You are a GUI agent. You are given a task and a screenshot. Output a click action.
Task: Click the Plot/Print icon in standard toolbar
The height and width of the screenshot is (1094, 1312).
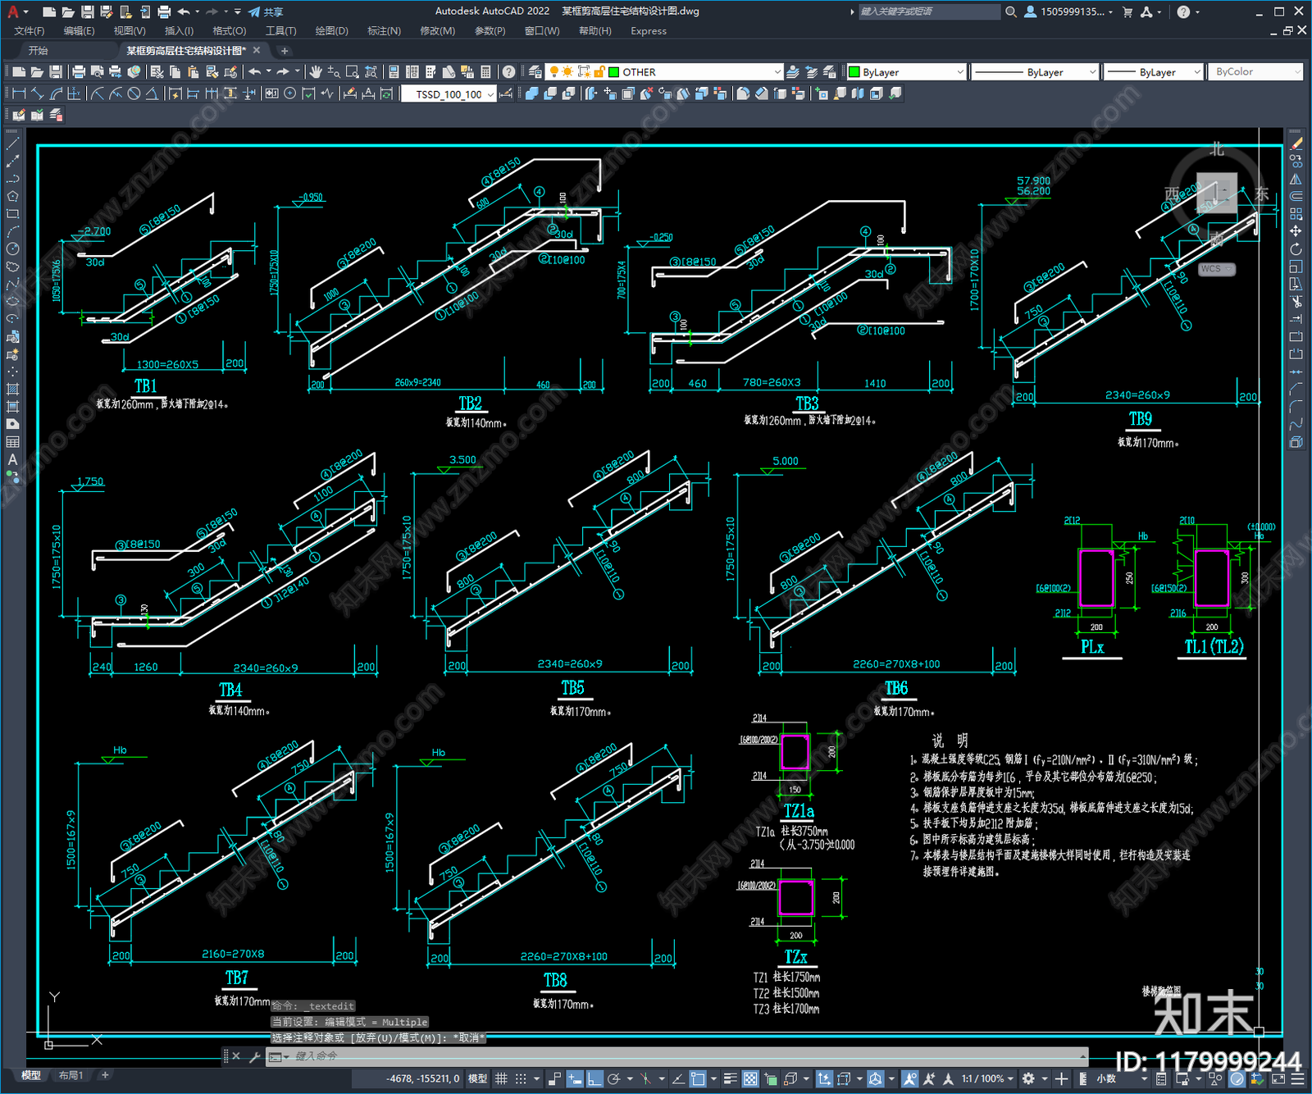pos(79,72)
